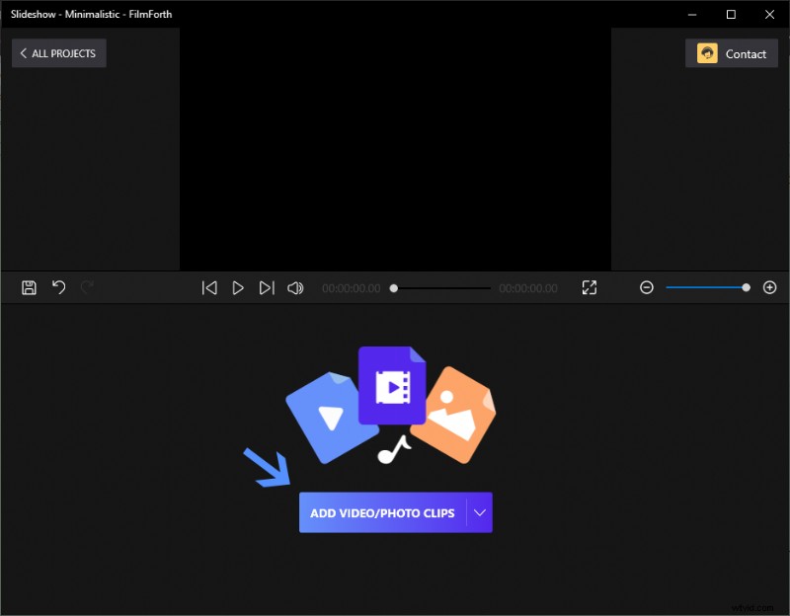Zoom out the timeline with the minus icon
The height and width of the screenshot is (616, 790).
click(647, 287)
